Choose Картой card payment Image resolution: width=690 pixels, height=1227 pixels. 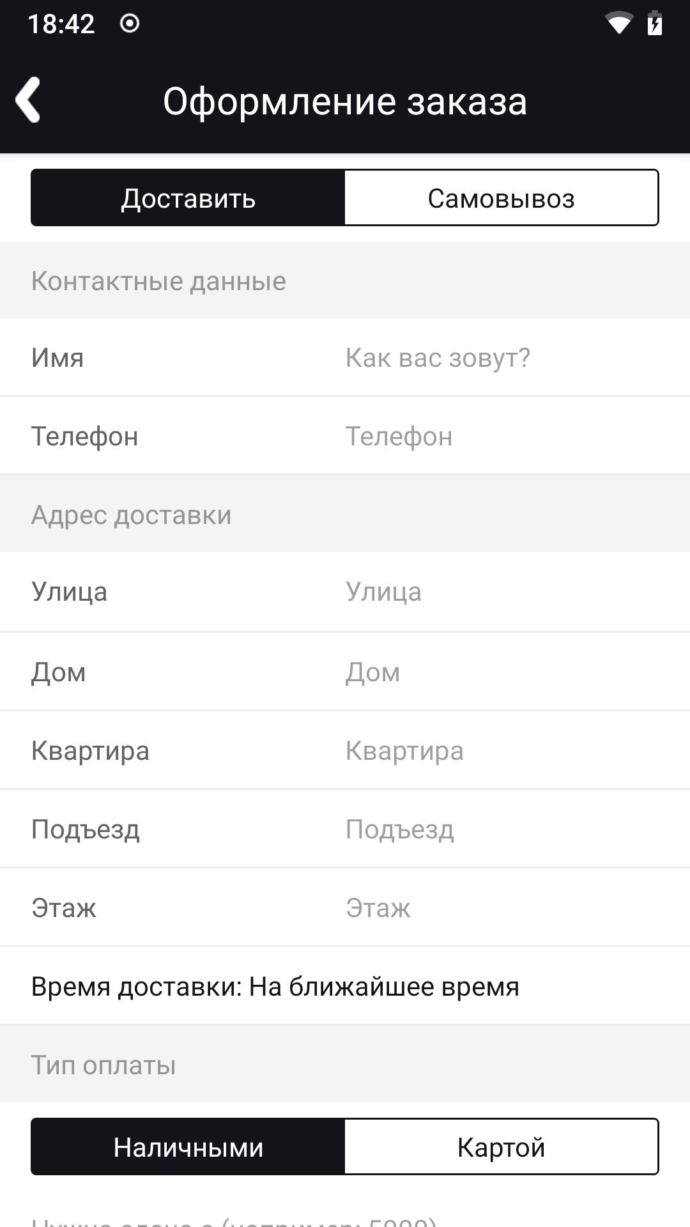coord(501,1147)
